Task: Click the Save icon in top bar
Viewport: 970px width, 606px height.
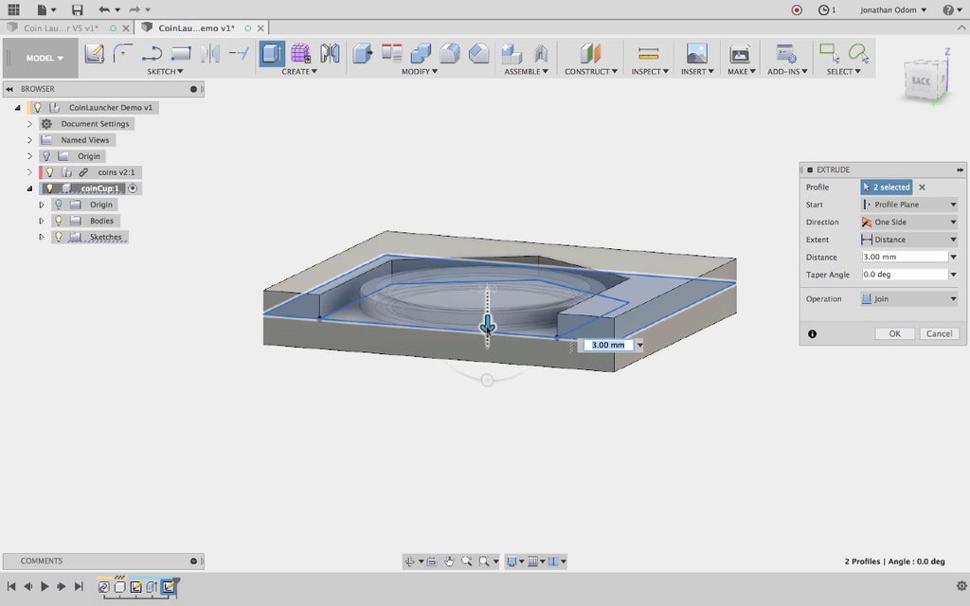Action: click(78, 9)
